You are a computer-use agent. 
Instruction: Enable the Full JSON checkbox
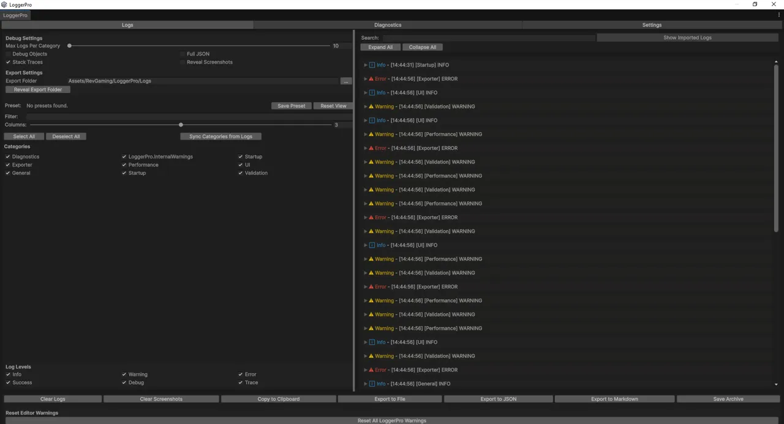pyautogui.click(x=183, y=54)
